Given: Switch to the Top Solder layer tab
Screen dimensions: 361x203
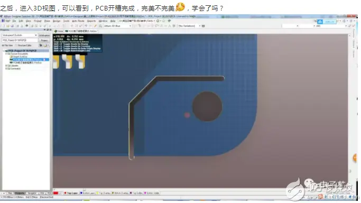Looking at the screenshot, I should pyautogui.click(x=136, y=193).
